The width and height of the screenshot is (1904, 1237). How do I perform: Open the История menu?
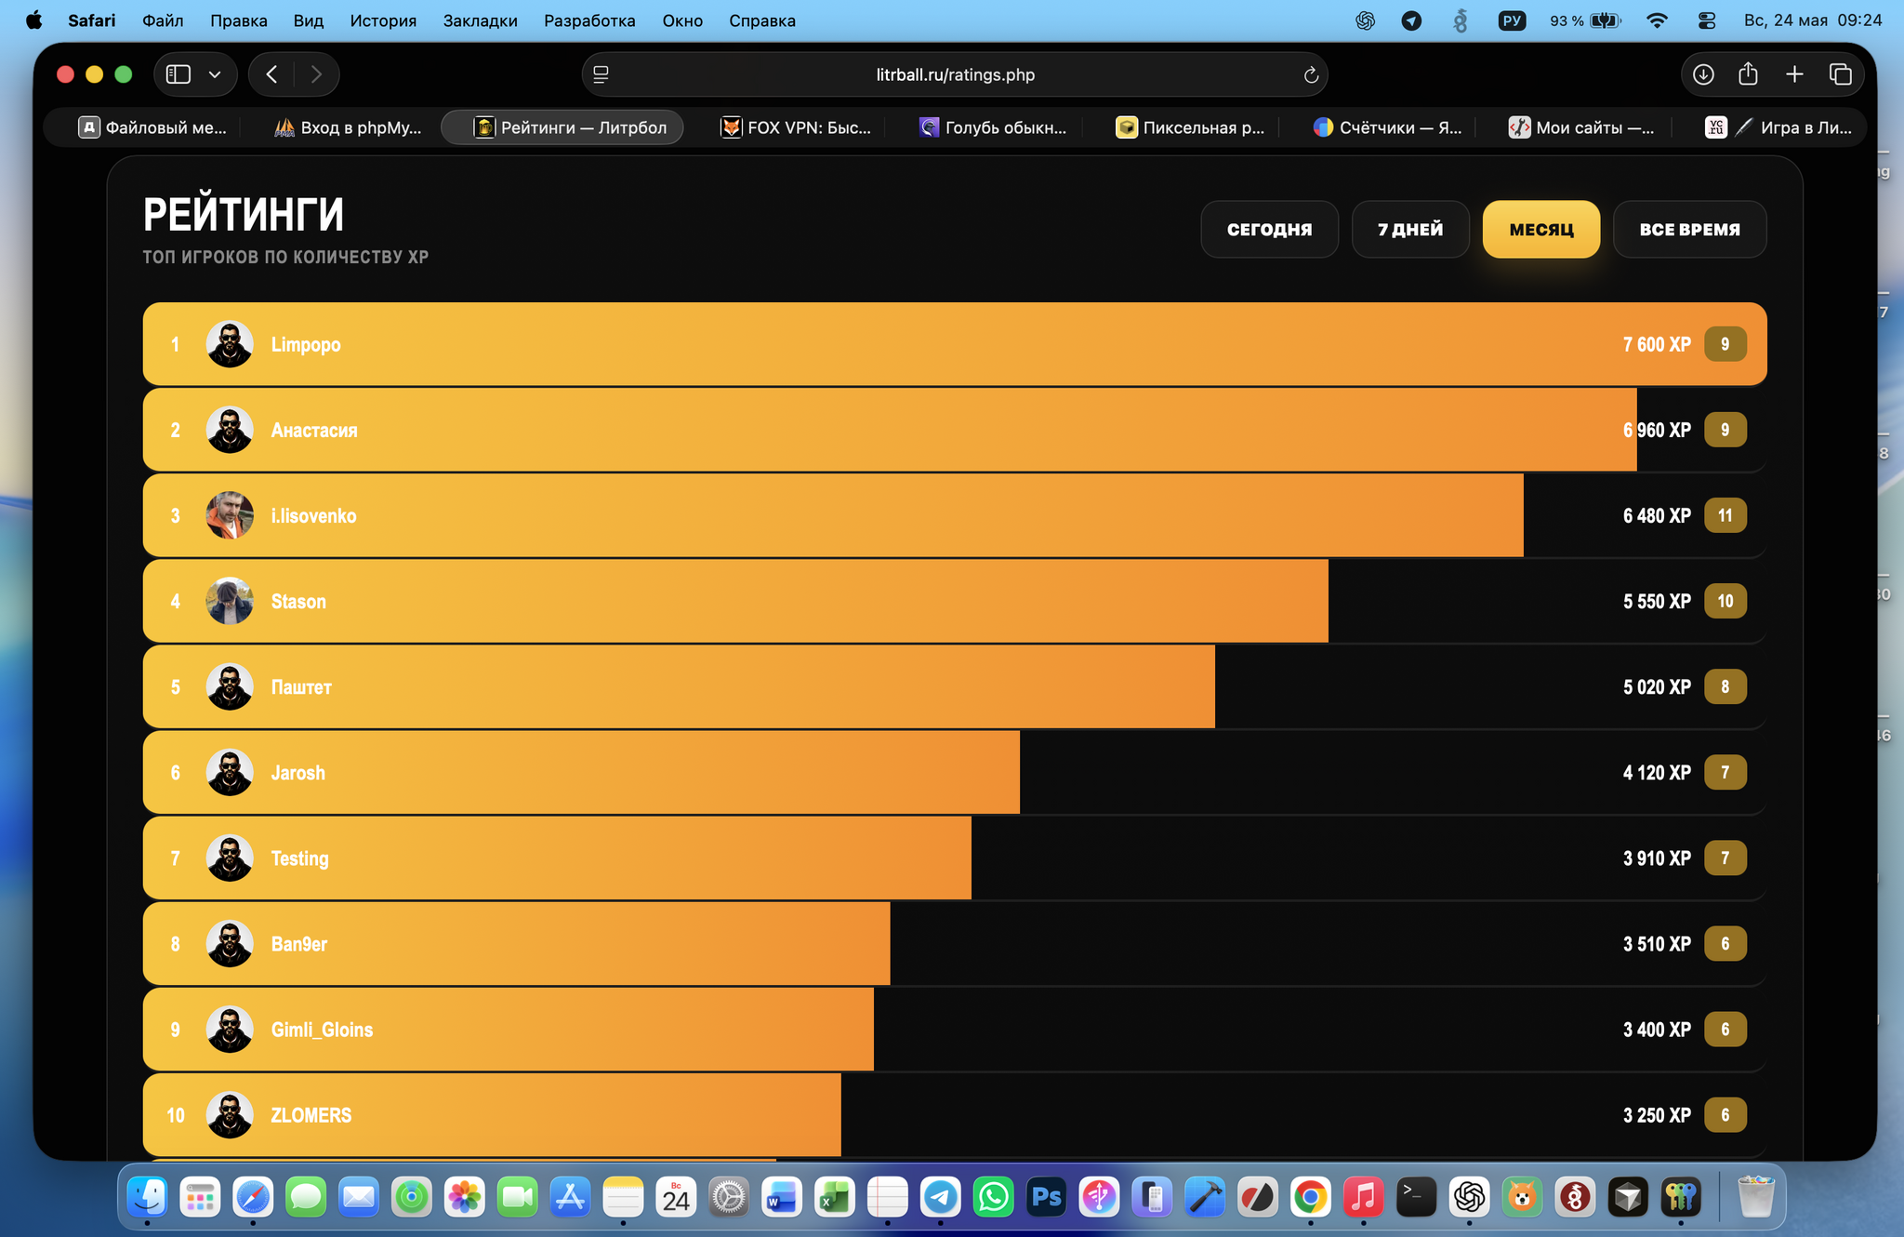pyautogui.click(x=383, y=20)
